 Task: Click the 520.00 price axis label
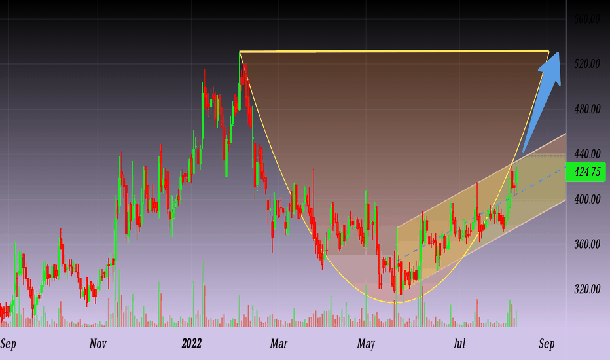587,64
